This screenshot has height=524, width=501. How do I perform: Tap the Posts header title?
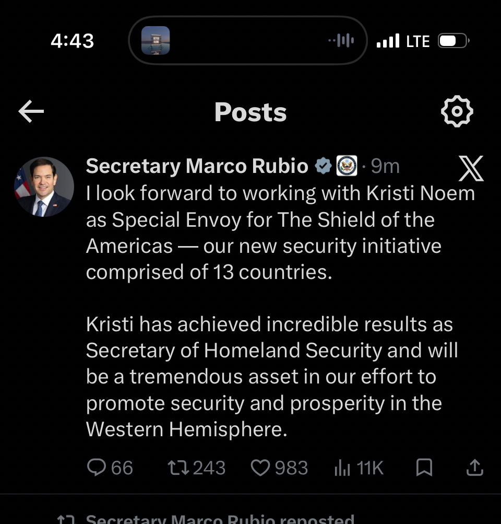pyautogui.click(x=250, y=112)
